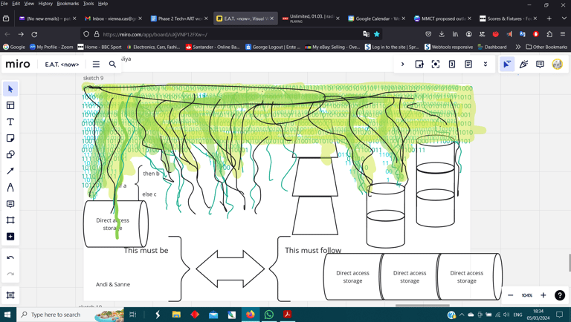List all tabs dropdown
Image resolution: width=571 pixels, height=322 pixels.
coord(564,19)
